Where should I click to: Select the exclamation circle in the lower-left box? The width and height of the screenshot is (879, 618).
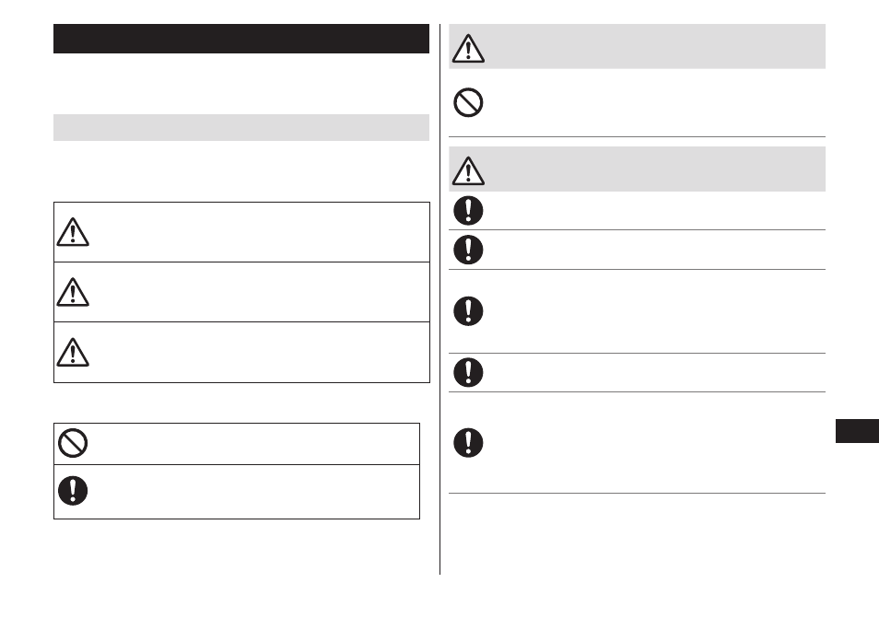(73, 490)
